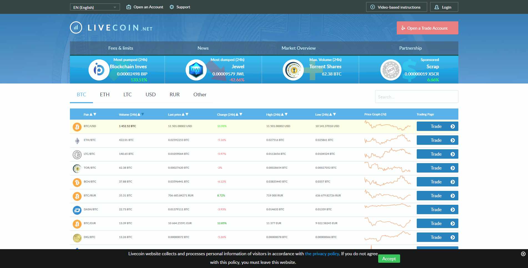Click Trade button for ETH/BTC

[437, 140]
